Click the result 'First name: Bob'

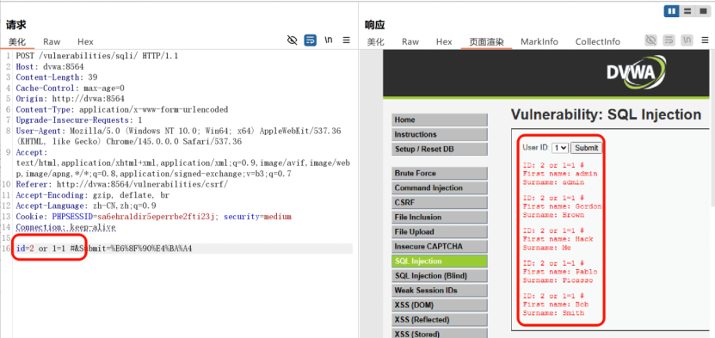click(556, 304)
